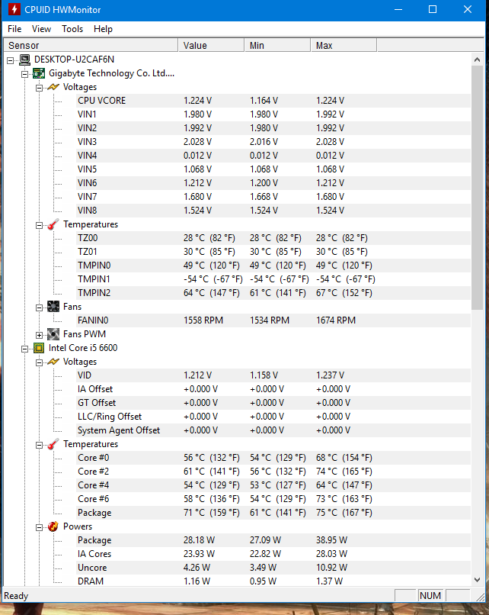The image size is (489, 615).
Task: Select the Core #4 temperature row
Action: click(x=273, y=485)
